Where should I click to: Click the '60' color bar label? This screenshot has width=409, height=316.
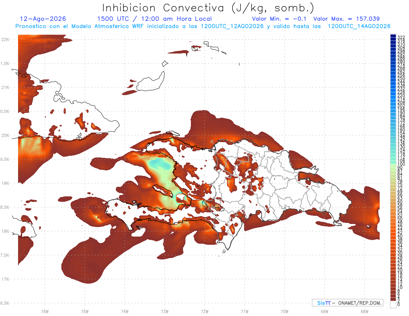click(x=400, y=202)
